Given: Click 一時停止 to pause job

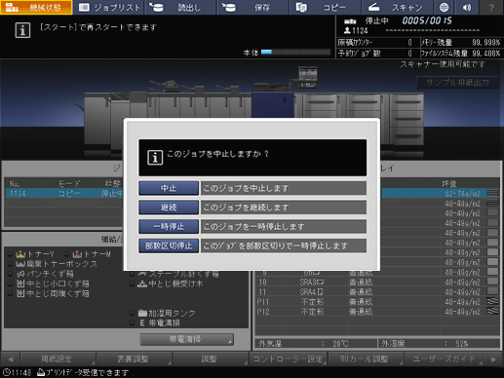Looking at the screenshot, I should 169,226.
